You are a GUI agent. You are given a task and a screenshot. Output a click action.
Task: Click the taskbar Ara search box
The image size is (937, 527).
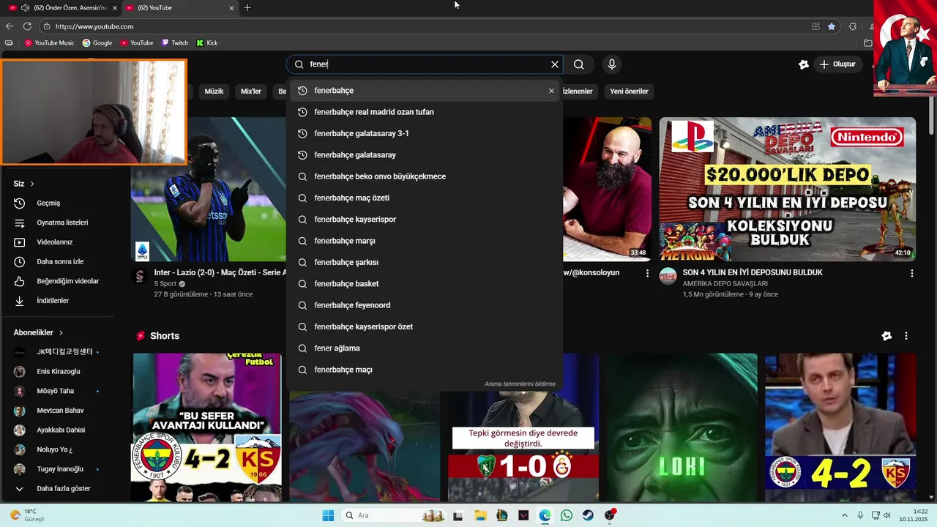pyautogui.click(x=393, y=515)
